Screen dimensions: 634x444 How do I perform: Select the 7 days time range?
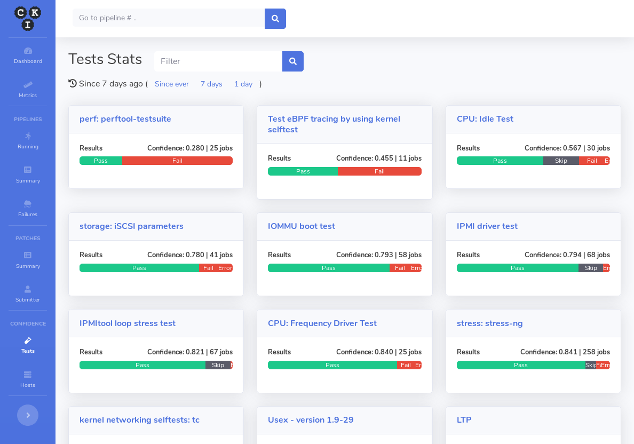(x=211, y=84)
